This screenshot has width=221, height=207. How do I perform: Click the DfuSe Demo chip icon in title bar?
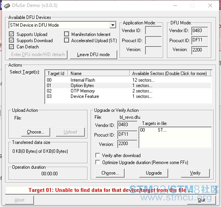(x=7, y=5)
